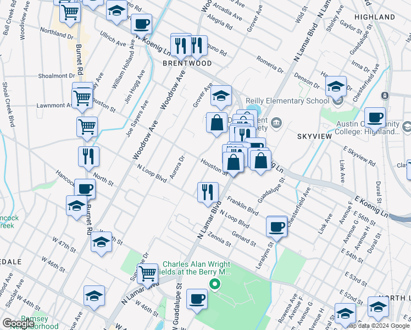Click the restaurant marker near Franklin Blvd
The image size is (411, 330).
tap(208, 193)
